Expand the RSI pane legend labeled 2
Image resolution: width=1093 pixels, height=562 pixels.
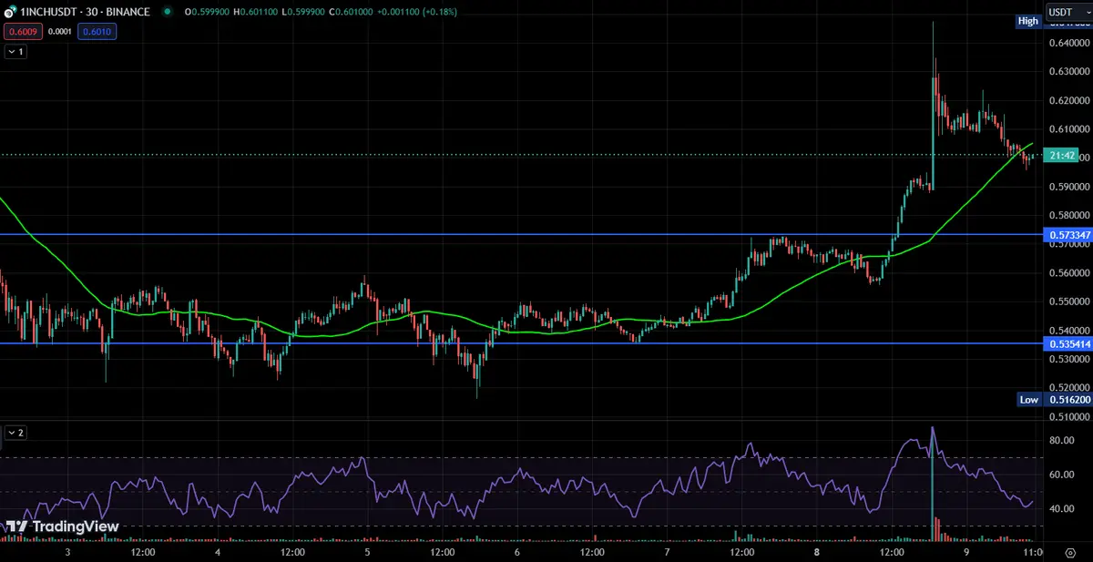pyautogui.click(x=15, y=433)
